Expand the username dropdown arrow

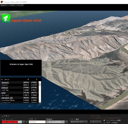tap(23, 122)
